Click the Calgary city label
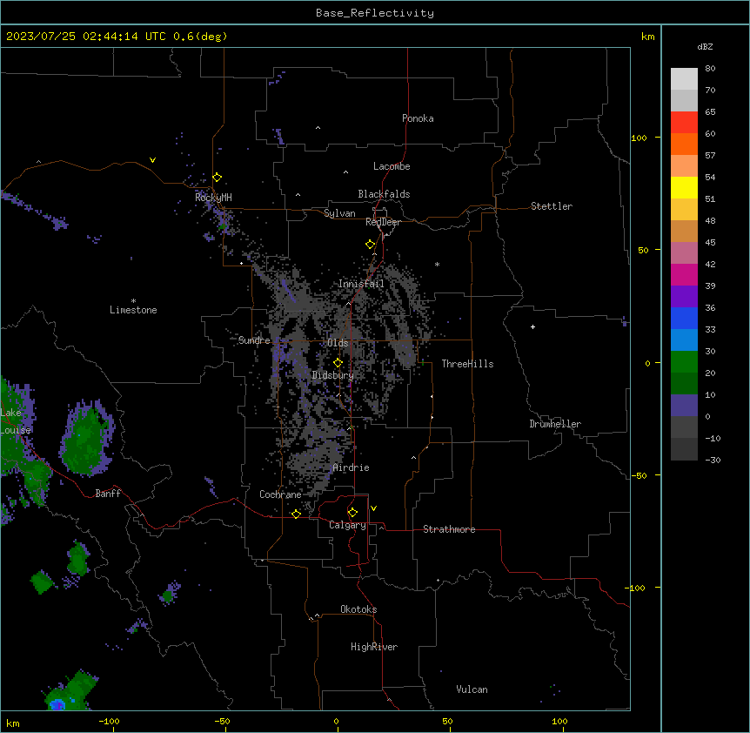 348,525
